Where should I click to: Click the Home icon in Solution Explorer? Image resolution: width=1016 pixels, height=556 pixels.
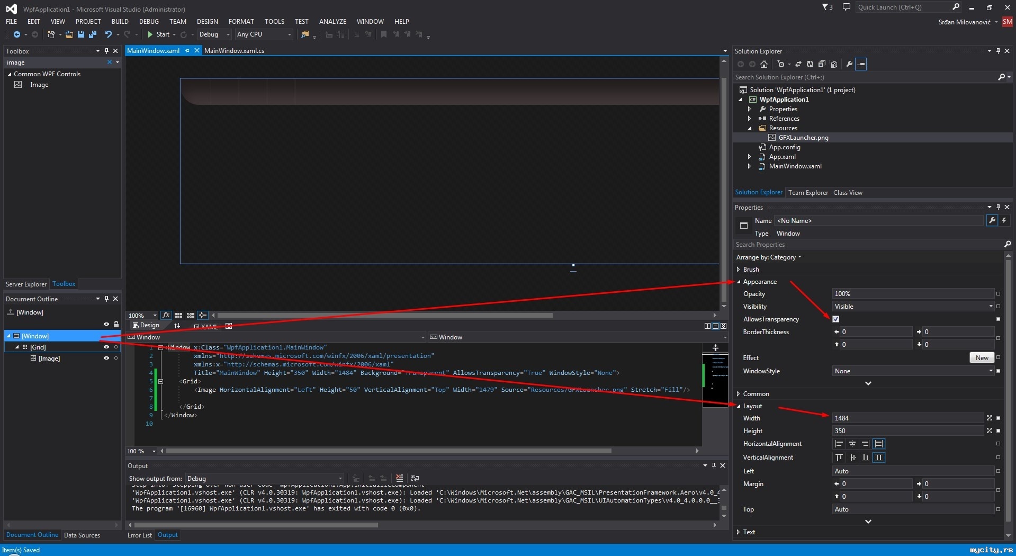click(x=763, y=64)
